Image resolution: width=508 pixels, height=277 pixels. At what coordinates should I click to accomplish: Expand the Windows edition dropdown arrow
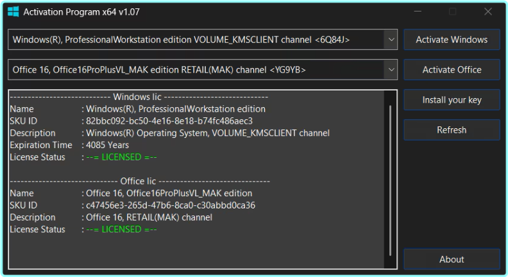tap(391, 40)
